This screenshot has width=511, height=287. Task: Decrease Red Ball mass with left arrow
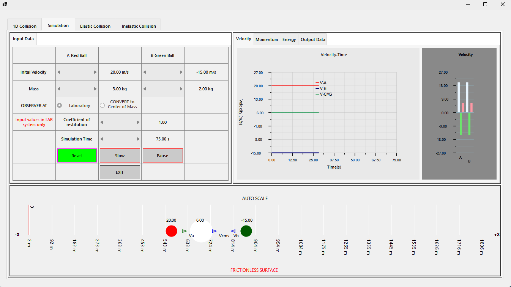(59, 89)
